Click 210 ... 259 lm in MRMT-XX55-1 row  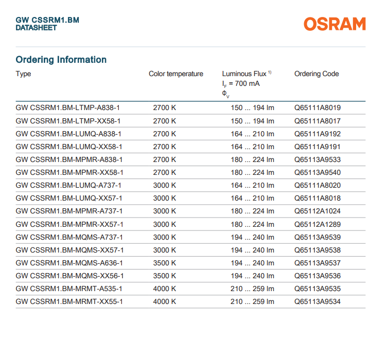tap(252, 301)
